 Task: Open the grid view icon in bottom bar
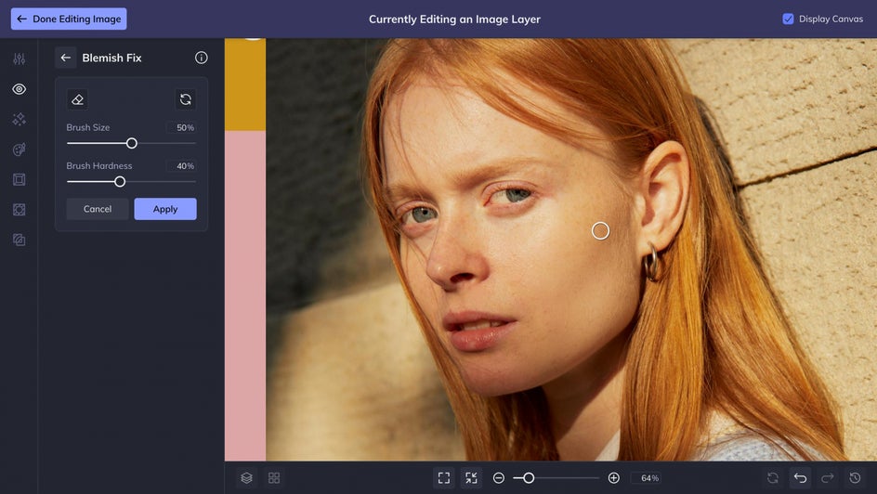(274, 478)
